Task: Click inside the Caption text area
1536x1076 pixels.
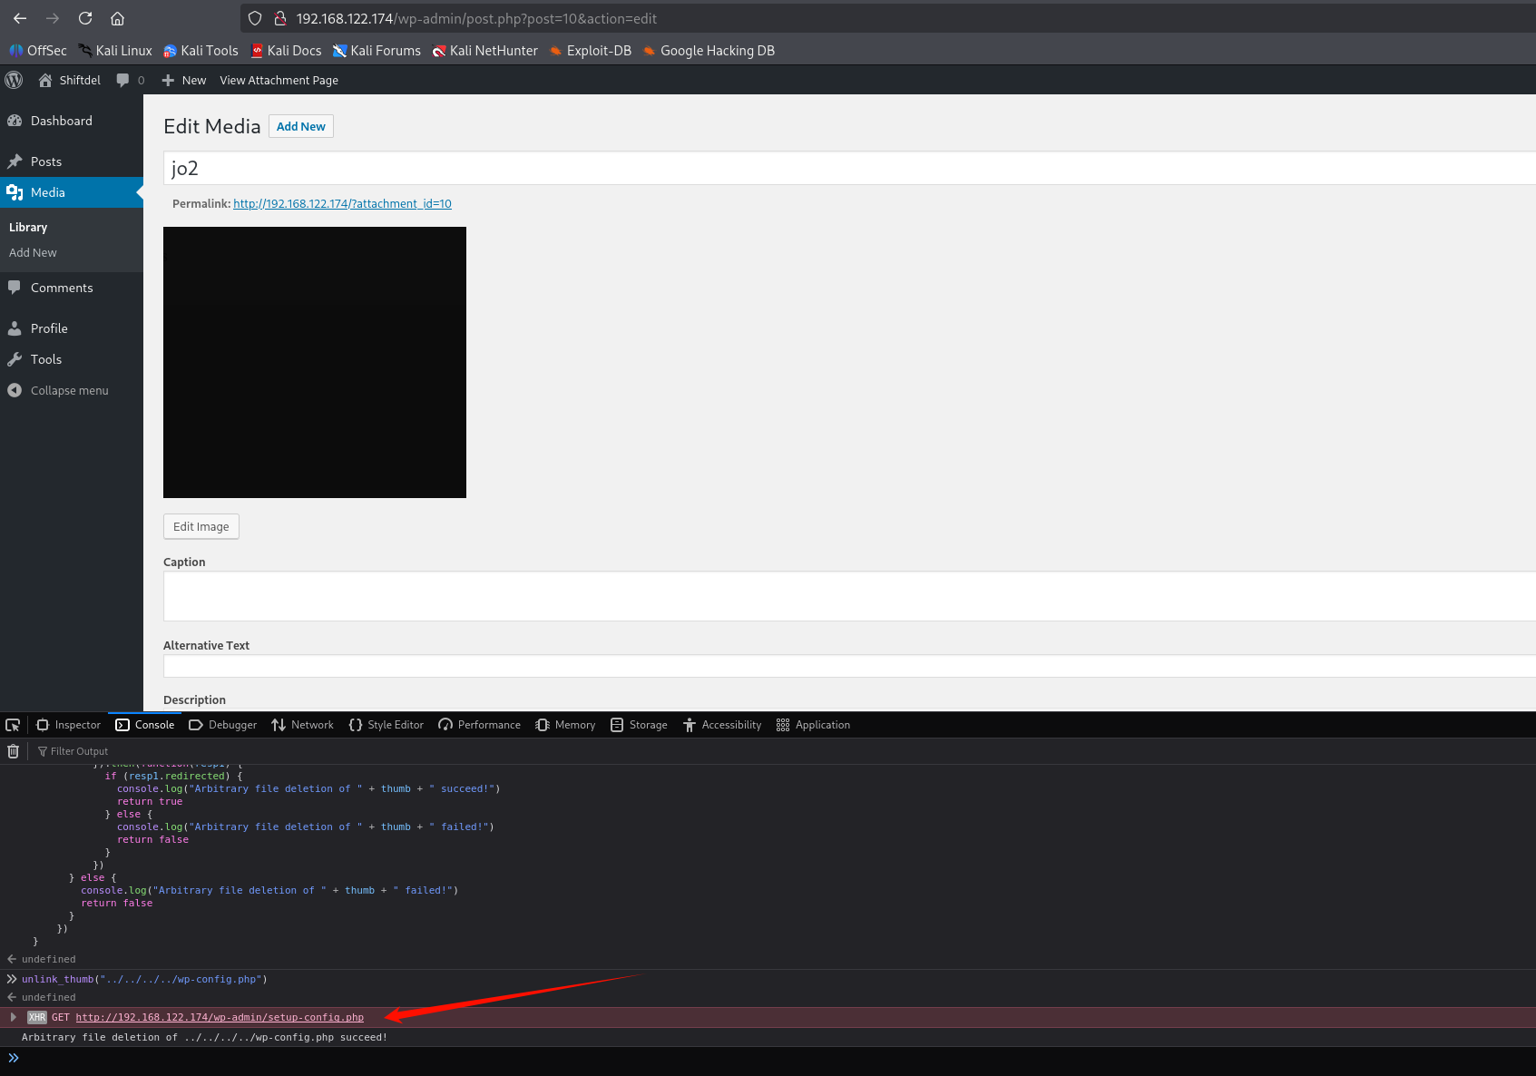Action: (849, 596)
